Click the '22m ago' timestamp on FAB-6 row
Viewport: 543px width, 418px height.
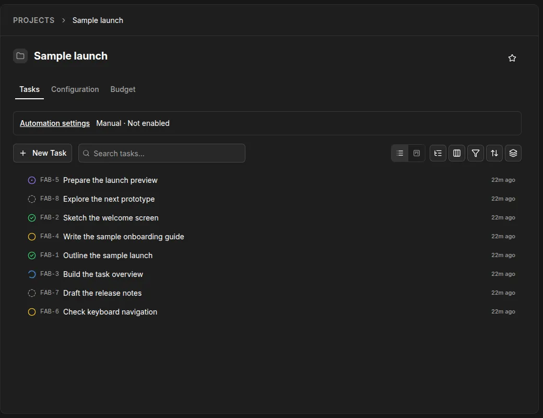tap(503, 311)
